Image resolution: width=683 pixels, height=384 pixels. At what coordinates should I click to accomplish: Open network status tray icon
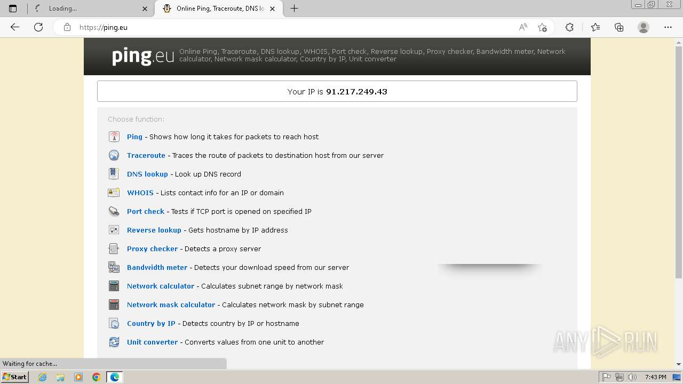[620, 377]
